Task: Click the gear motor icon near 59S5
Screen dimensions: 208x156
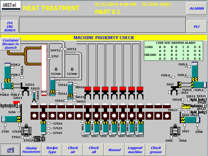Action: 175,130
